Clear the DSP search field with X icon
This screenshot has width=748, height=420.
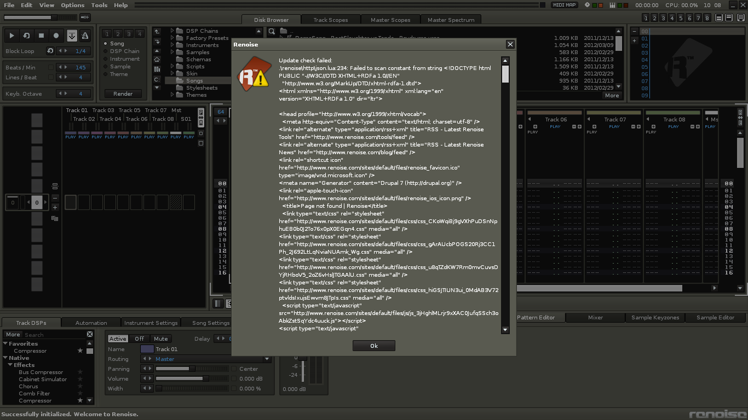click(90, 334)
